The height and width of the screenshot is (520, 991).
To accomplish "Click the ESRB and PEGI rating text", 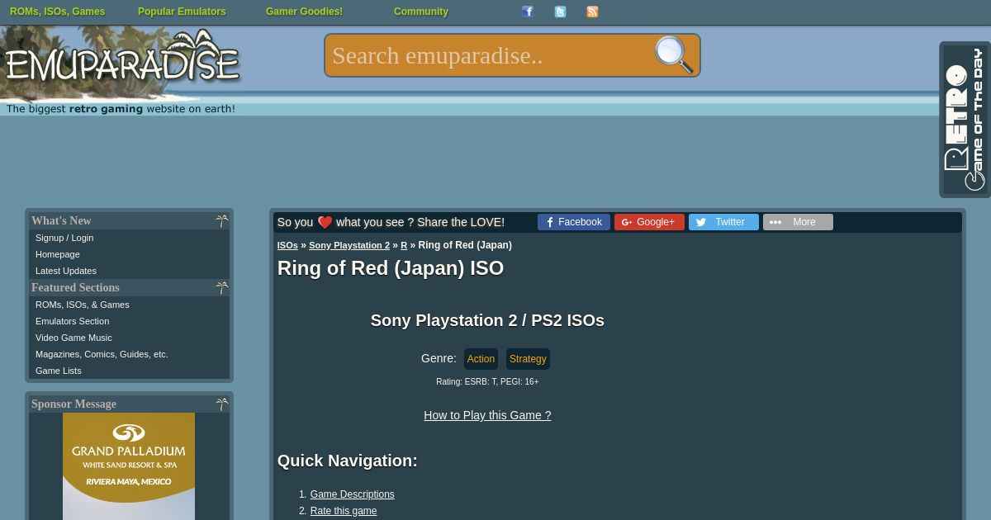I will click(487, 381).
